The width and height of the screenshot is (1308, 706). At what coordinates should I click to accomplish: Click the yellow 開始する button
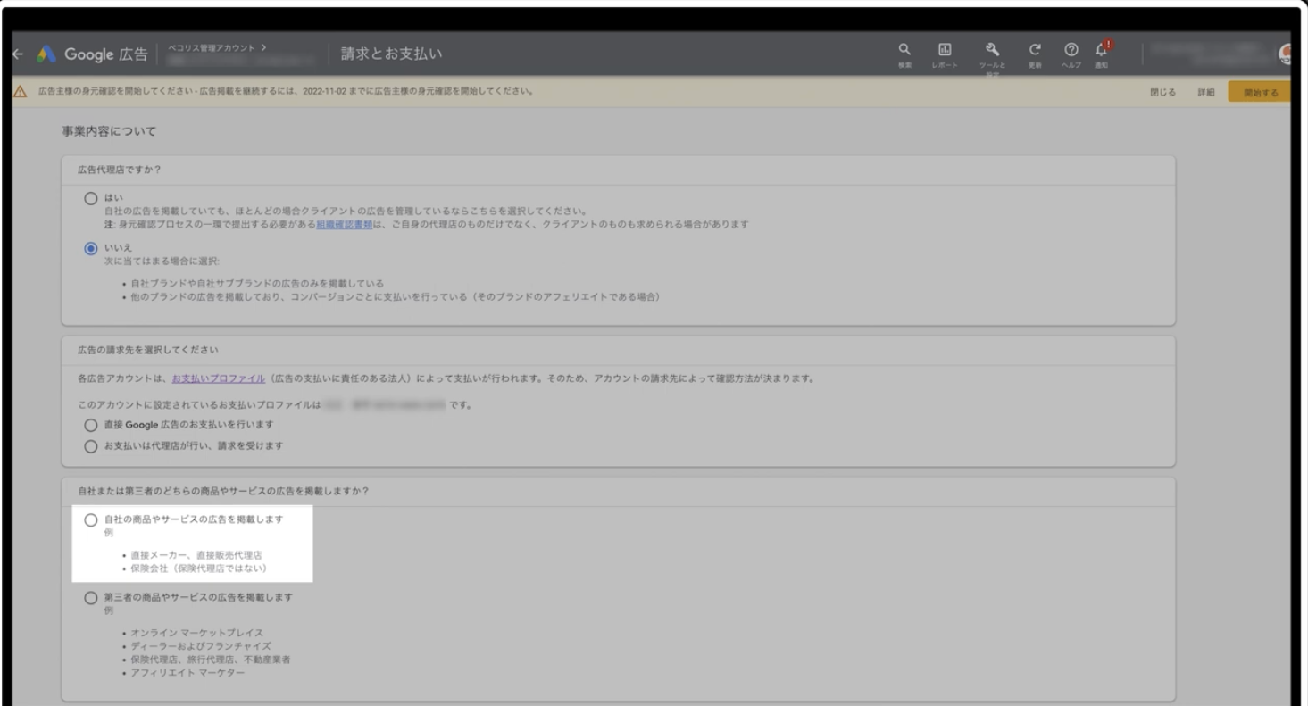(x=1260, y=92)
